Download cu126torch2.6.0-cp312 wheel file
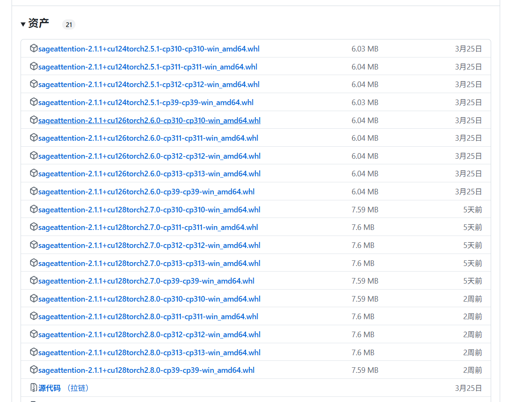Screen dimensions: 528x402 pos(149,156)
